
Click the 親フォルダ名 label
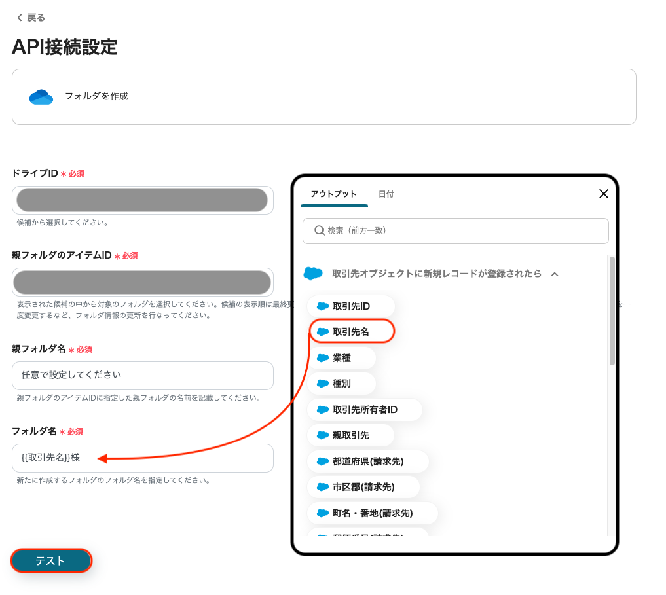39,349
